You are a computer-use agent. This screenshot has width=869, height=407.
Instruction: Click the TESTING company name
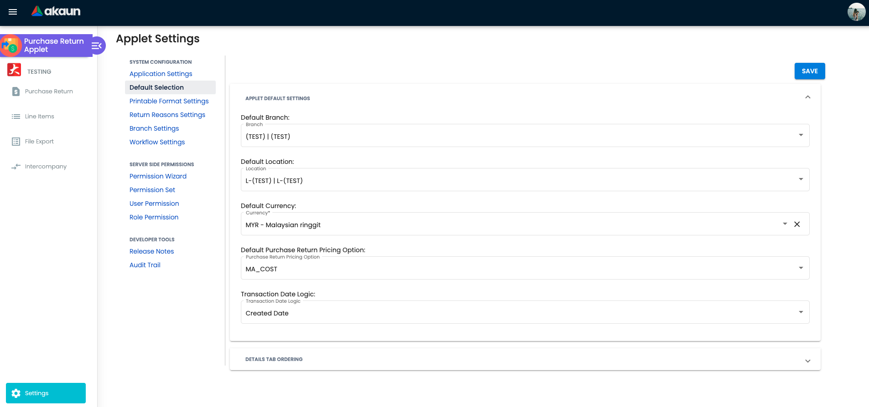click(39, 71)
